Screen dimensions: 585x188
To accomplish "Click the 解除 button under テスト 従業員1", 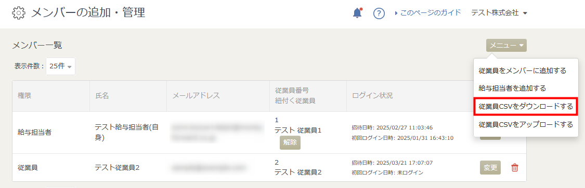I will point(290,142).
